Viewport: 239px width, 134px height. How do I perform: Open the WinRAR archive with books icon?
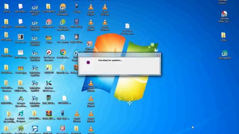click(x=49, y=115)
